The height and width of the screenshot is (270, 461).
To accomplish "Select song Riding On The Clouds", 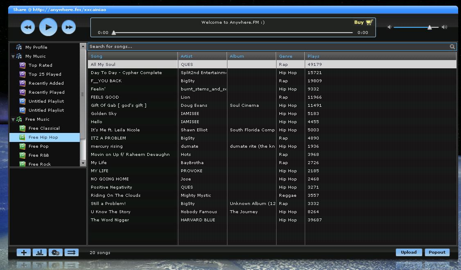I will pyautogui.click(x=272, y=195).
